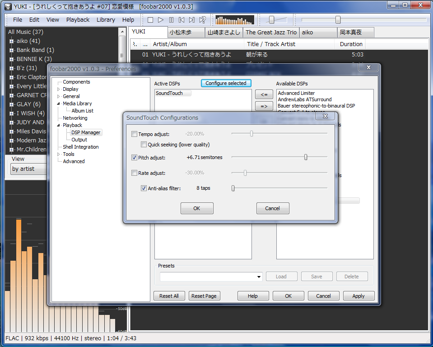Viewport: 433px width, 347px height.
Task: Switch to the aiko playlist tab
Action: click(318, 33)
